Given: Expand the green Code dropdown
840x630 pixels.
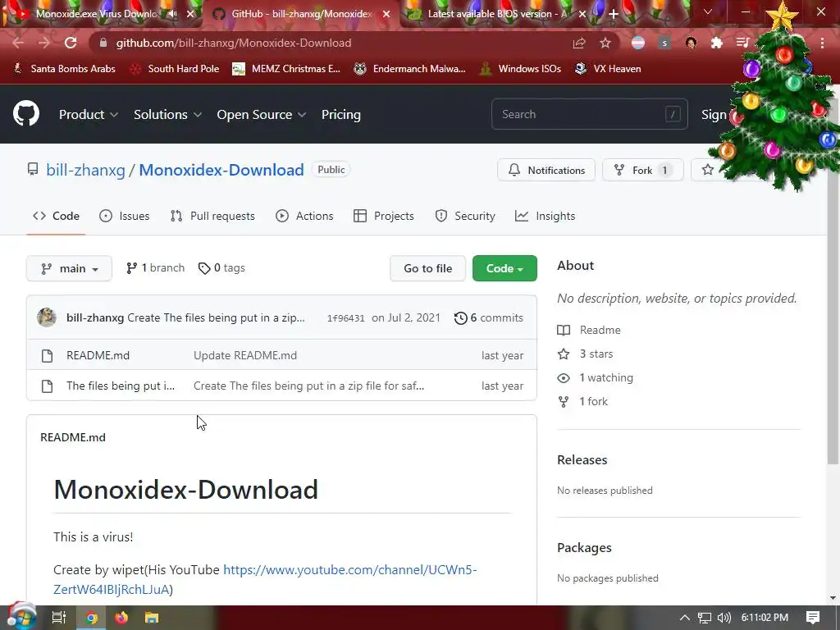Looking at the screenshot, I should click(x=504, y=268).
